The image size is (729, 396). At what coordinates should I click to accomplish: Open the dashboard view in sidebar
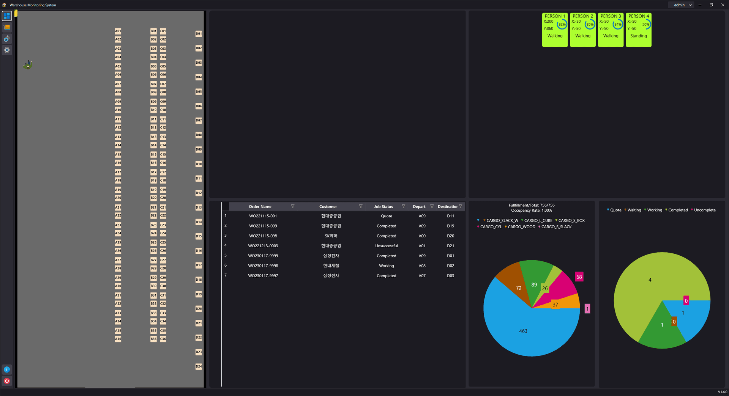7,16
